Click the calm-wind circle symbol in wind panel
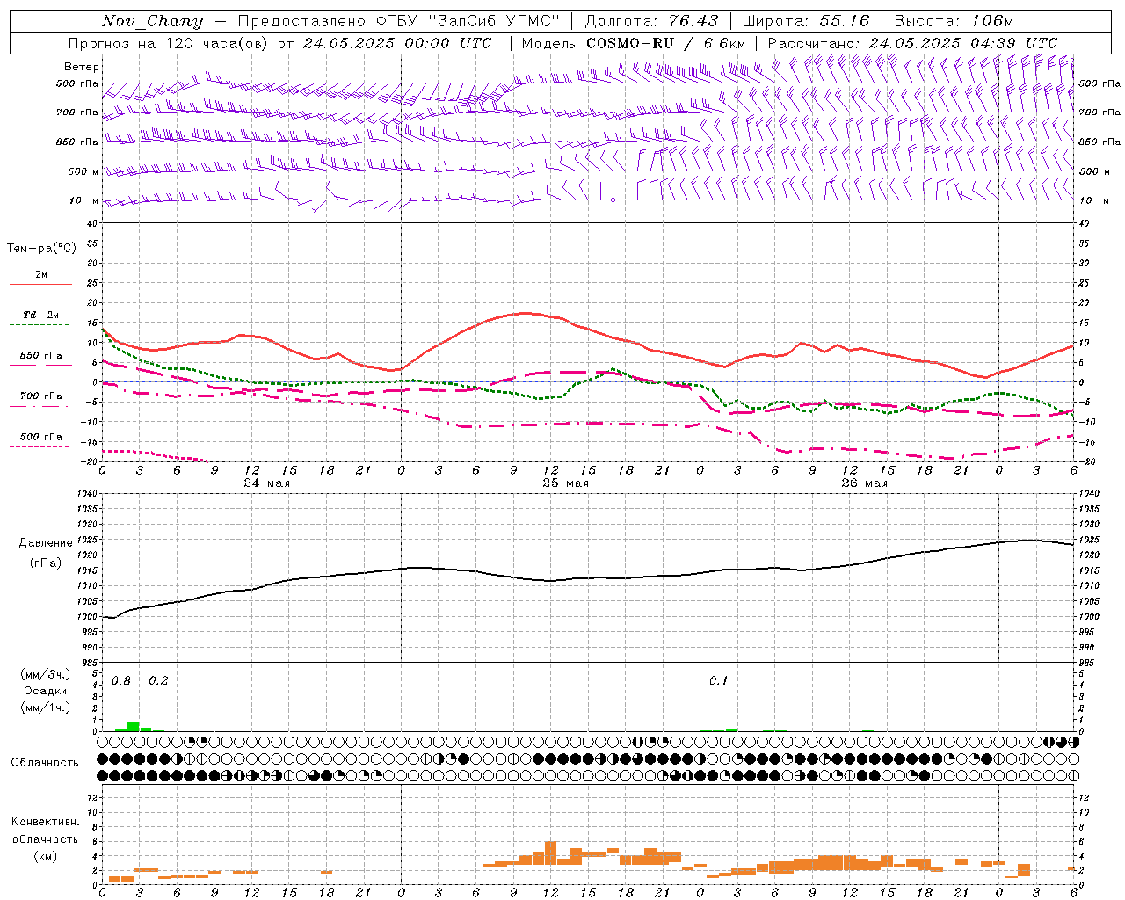 click(613, 200)
